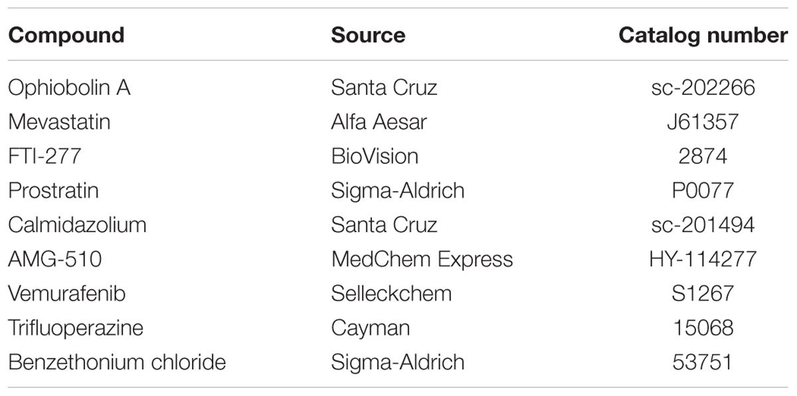Select the Trifluoperazine cell
The image size is (797, 396).
point(76,328)
